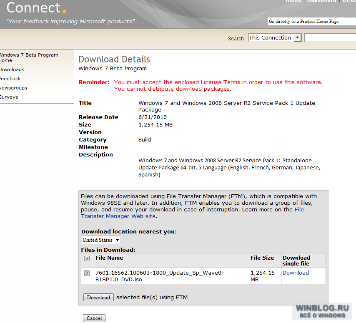Click the Category value Build
Image resolution: width=356 pixels, height=325 pixels.
pos(145,139)
